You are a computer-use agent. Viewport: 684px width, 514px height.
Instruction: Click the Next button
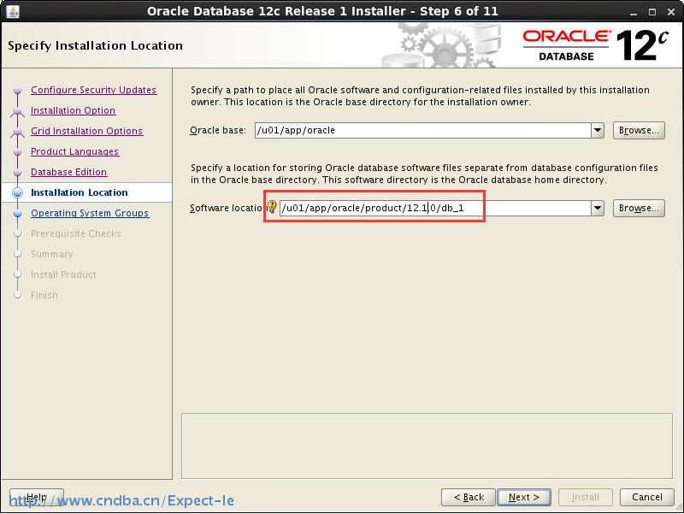[524, 497]
